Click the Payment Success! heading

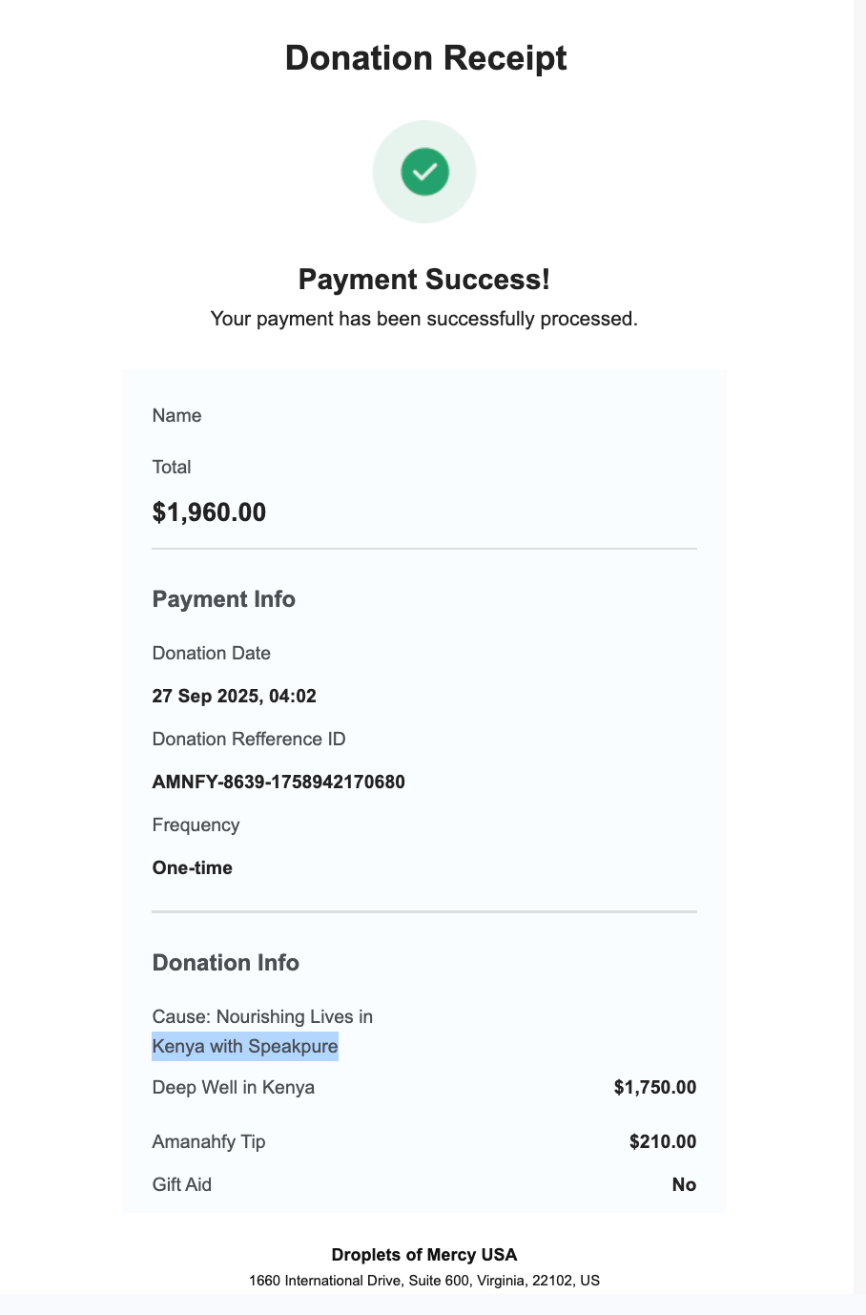(424, 280)
